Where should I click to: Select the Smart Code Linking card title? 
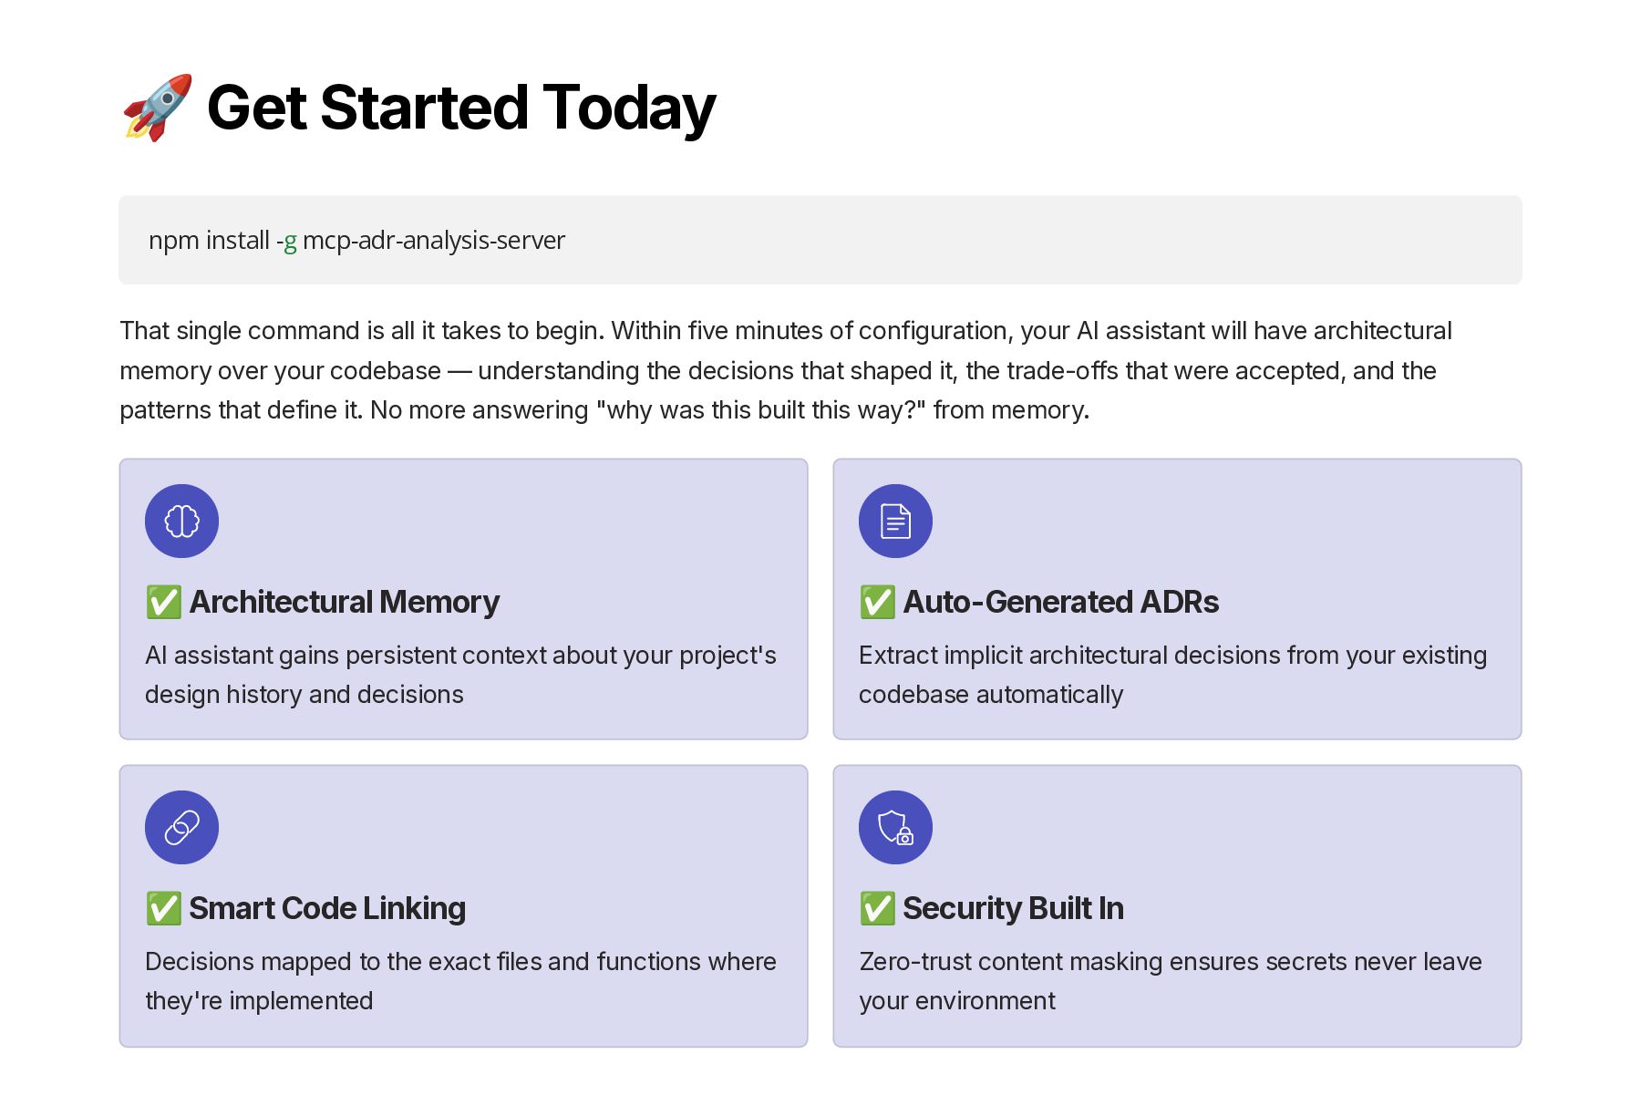tap(327, 908)
